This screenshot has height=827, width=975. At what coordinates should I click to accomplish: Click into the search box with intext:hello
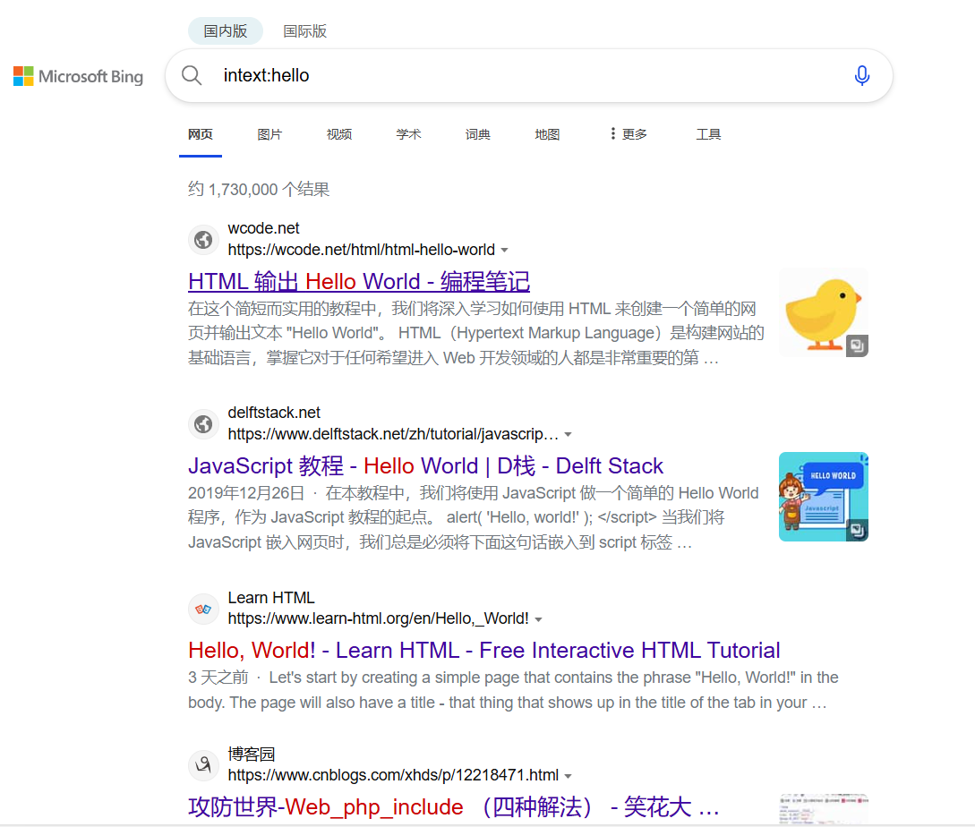528,76
